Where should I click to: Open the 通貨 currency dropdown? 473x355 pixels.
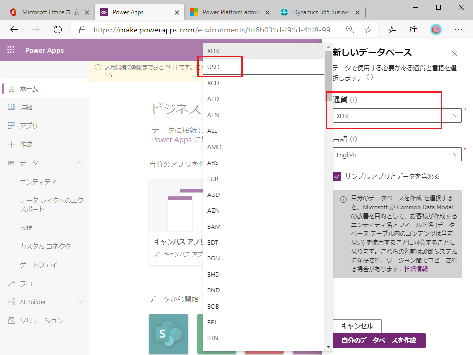click(397, 116)
